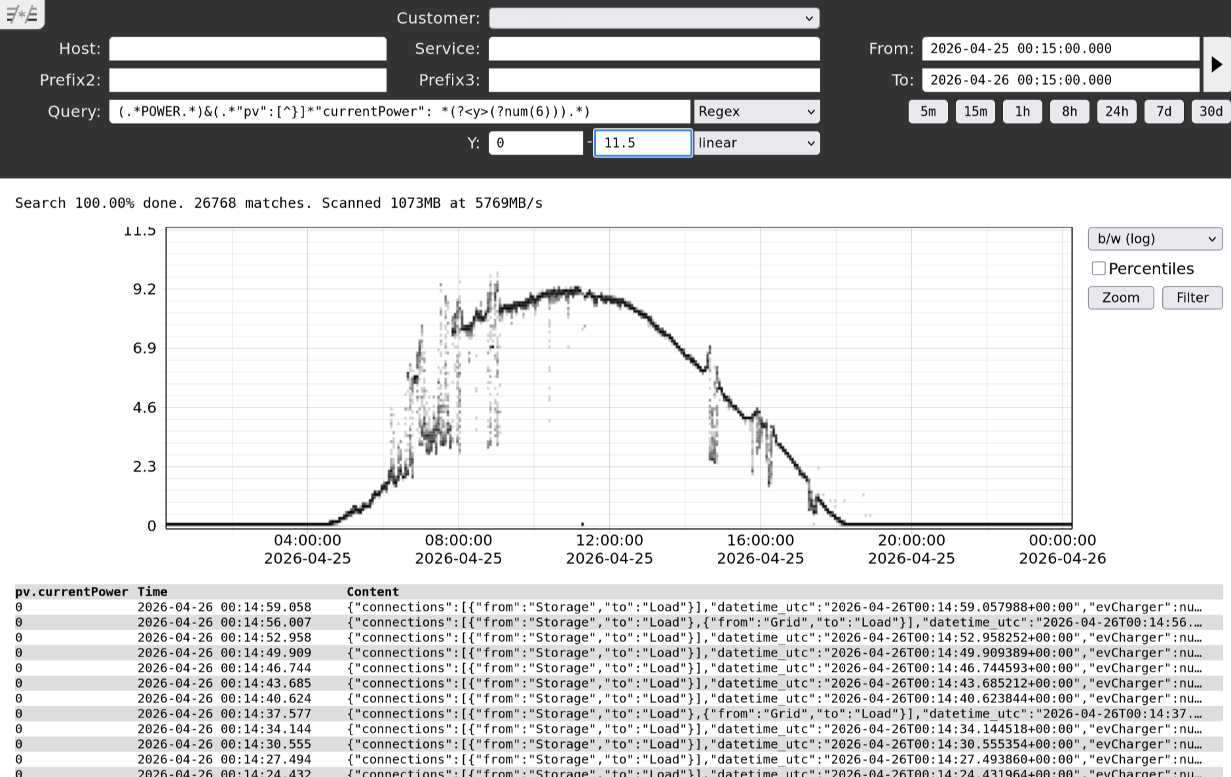Open the b/w (log) color mode dropdown
1231x777 pixels.
pos(1155,238)
